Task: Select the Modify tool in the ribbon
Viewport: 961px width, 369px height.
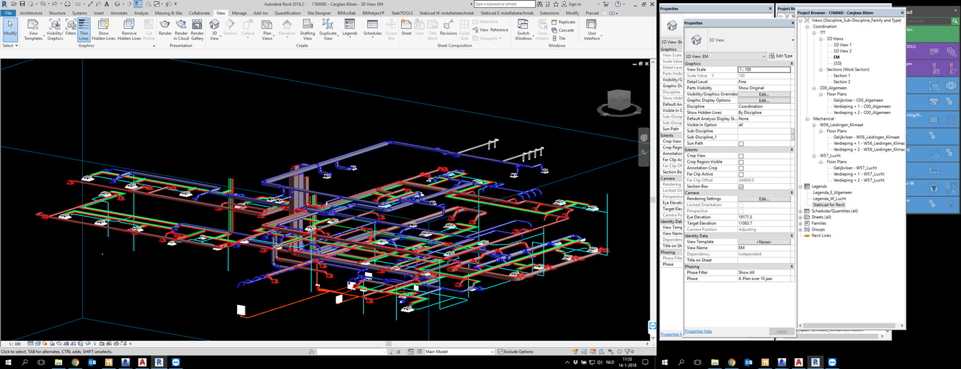Action: (x=10, y=29)
